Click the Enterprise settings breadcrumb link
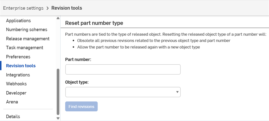Screen dimensions: 269x121 (23, 8)
